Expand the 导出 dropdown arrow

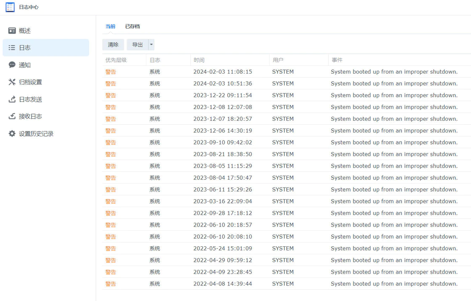(x=151, y=45)
